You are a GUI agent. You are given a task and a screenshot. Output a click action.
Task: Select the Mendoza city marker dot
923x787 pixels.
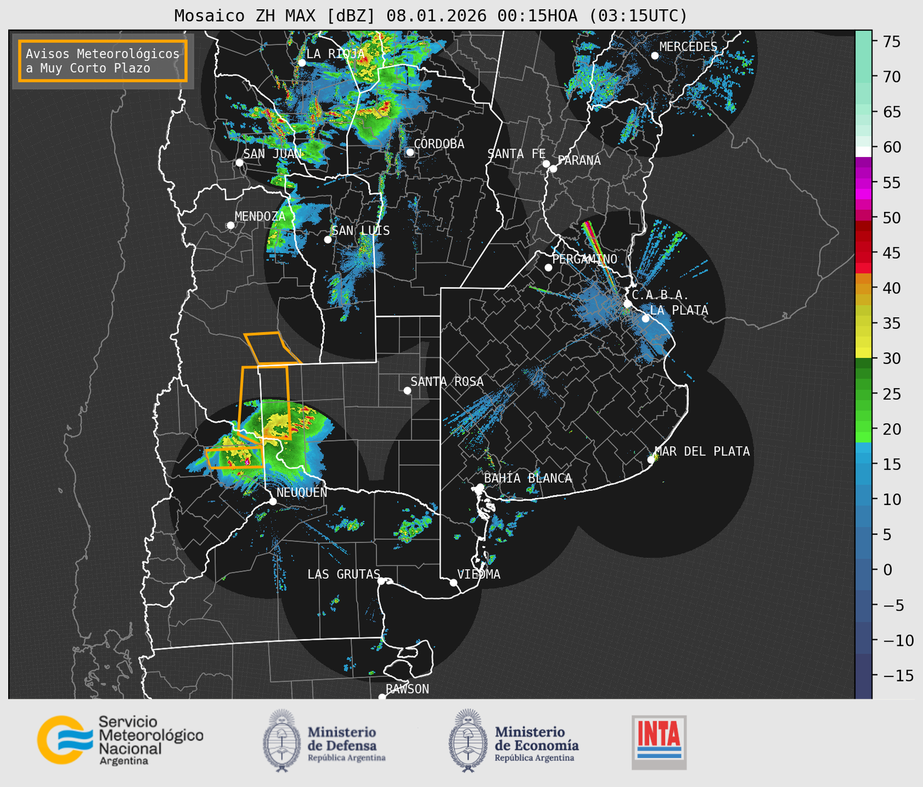[230, 225]
